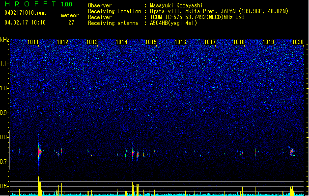Click the timestamp 04.02.17 10:10
This screenshot has height=196, width=309.
click(25, 23)
